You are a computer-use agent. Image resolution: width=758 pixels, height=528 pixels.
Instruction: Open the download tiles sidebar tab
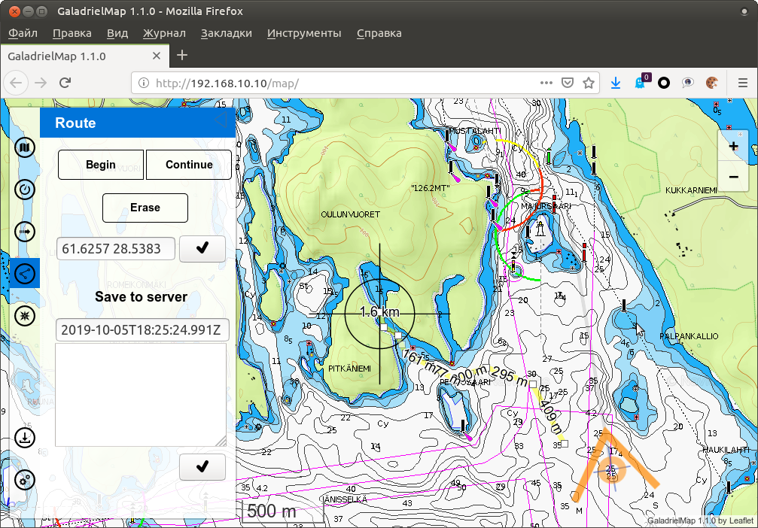click(25, 438)
